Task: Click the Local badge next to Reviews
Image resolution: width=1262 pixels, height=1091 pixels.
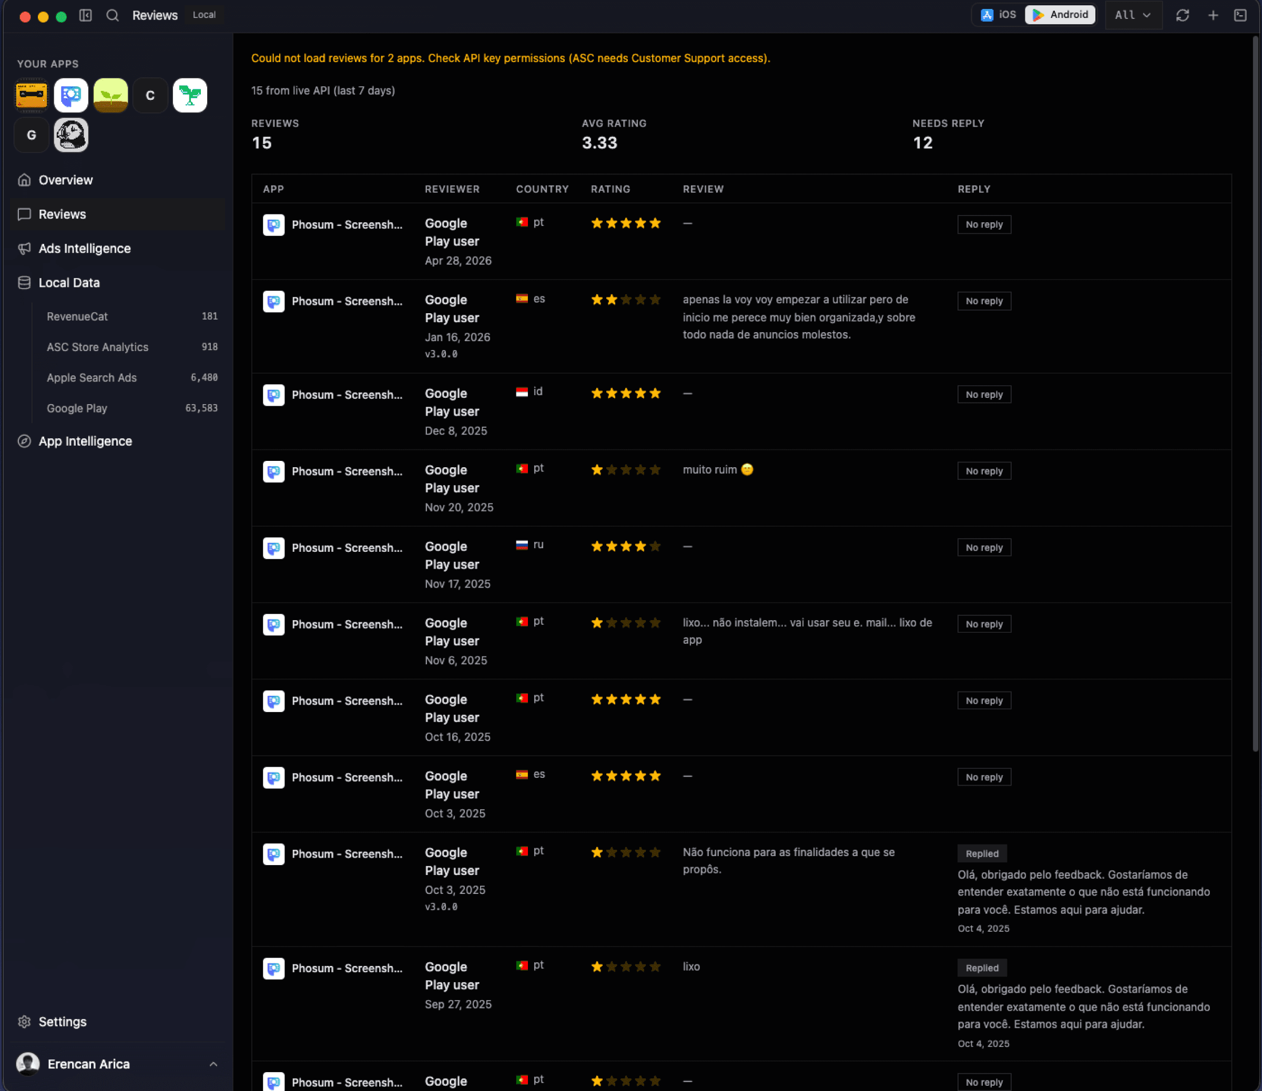Action: 204,15
